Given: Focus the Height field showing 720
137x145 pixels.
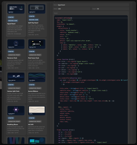Looking at the screenshot, I should point(110,9).
